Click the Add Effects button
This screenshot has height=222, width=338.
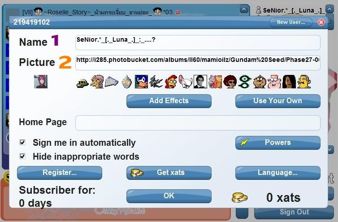point(169,101)
